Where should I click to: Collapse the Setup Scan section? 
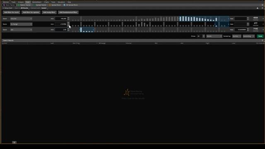(7, 8)
